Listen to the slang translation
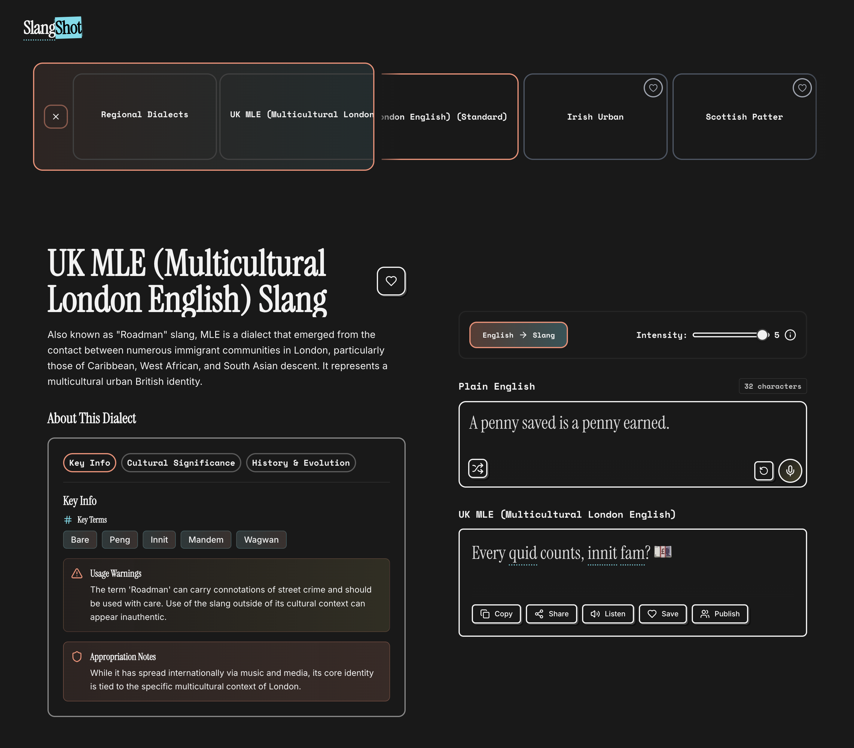854x748 pixels. pos(607,614)
